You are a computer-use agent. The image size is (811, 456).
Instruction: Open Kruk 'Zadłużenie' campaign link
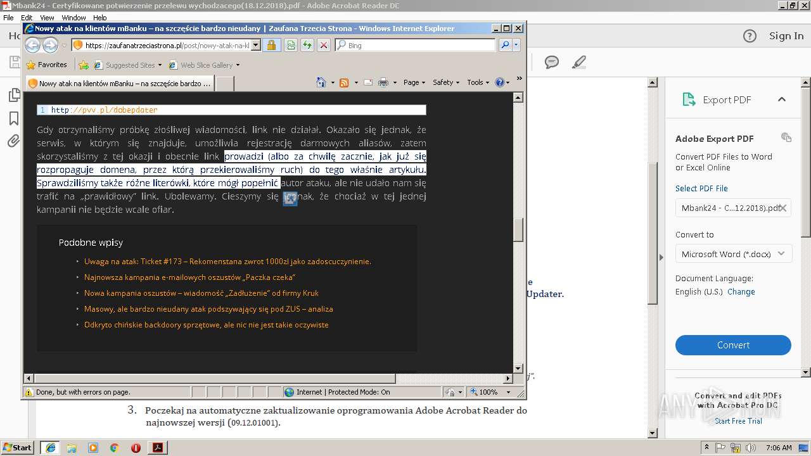point(201,293)
